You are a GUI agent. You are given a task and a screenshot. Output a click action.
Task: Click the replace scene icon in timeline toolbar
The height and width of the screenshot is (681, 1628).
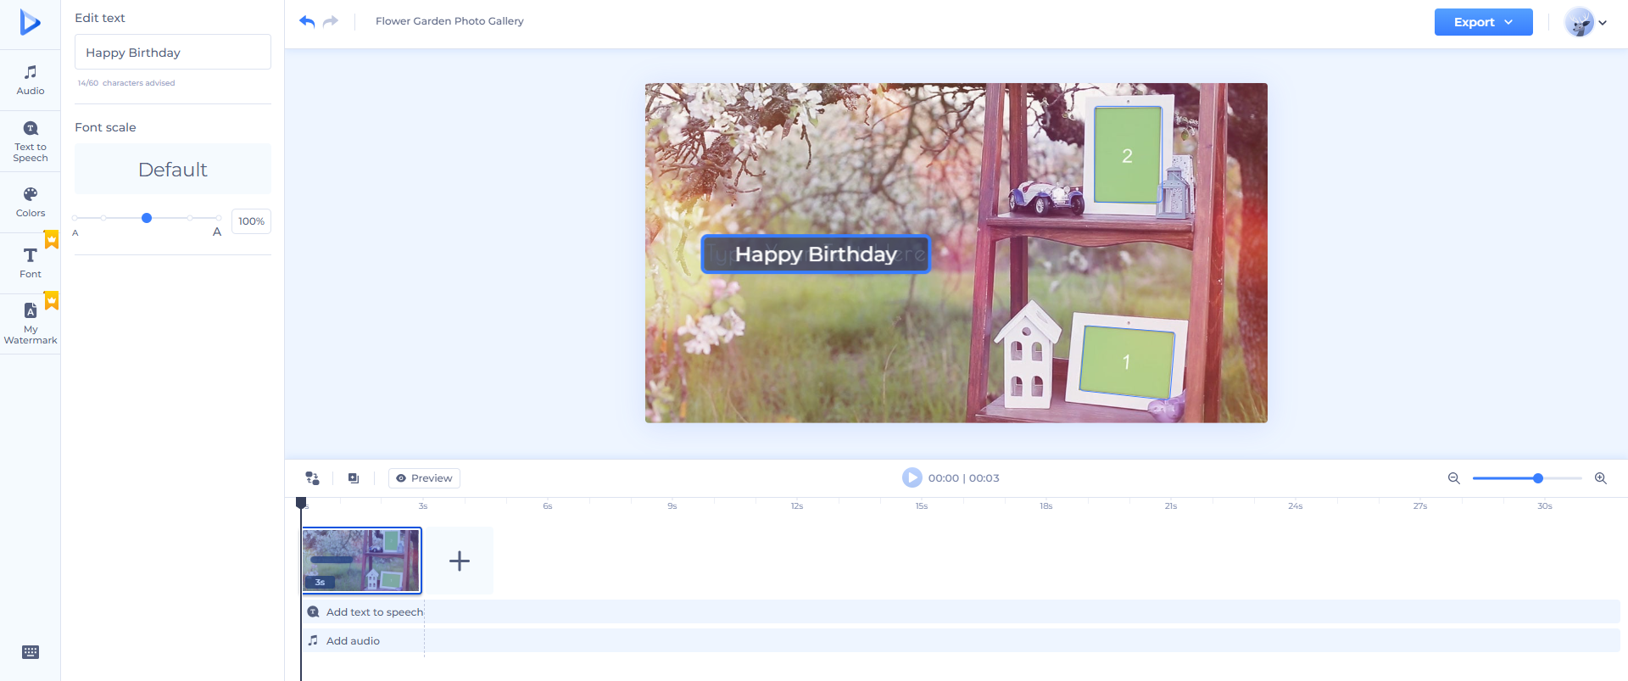(313, 478)
